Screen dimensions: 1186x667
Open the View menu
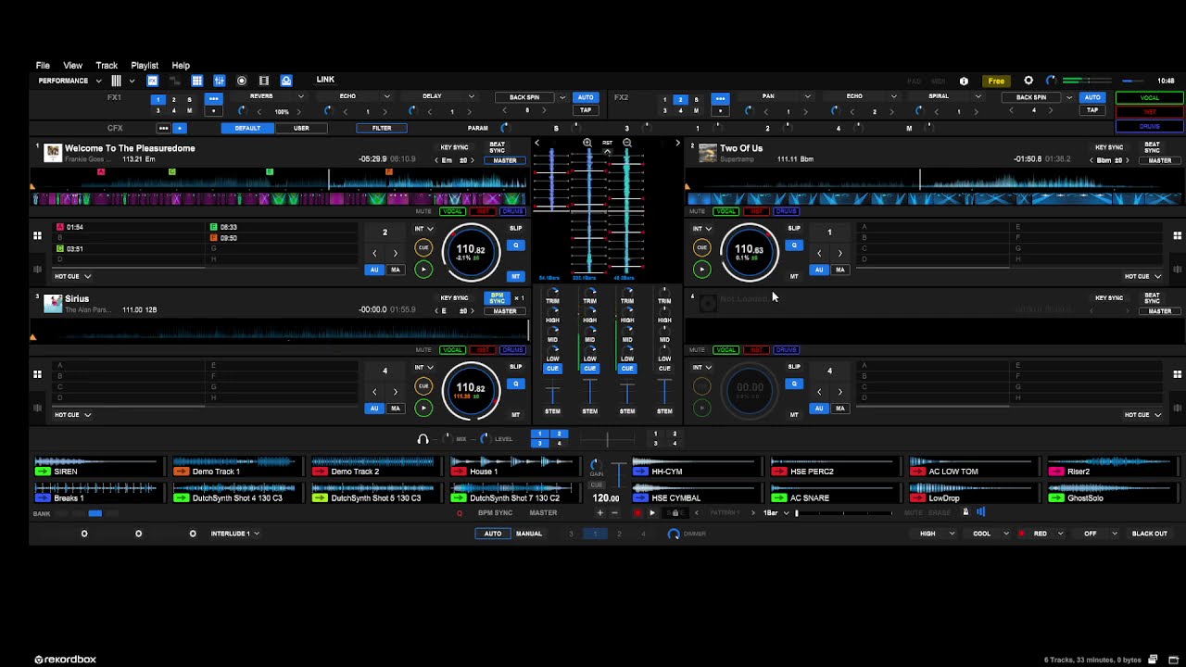point(72,66)
